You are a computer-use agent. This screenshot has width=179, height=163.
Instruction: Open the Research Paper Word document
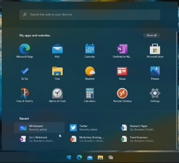point(138,128)
